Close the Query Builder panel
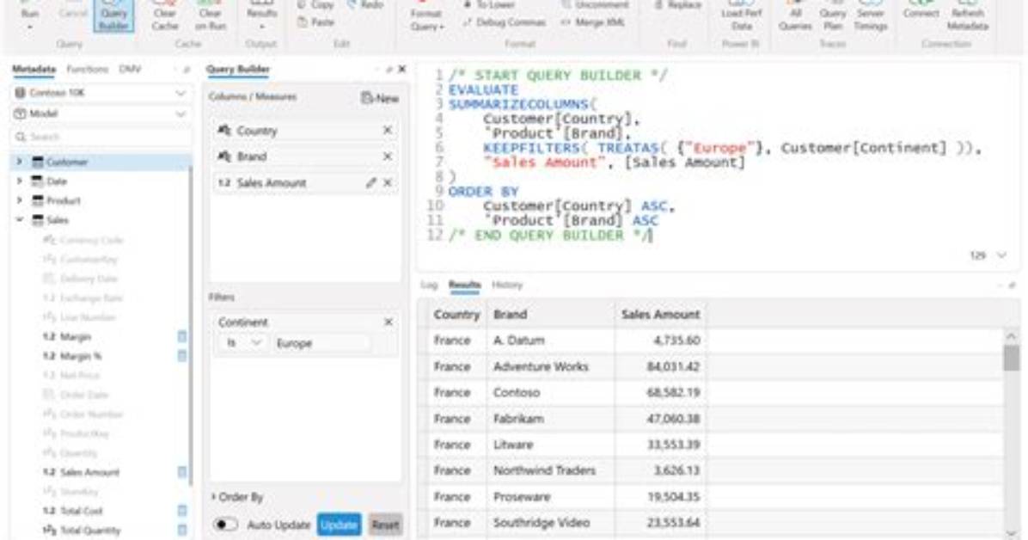The width and height of the screenshot is (1028, 540). pos(402,69)
